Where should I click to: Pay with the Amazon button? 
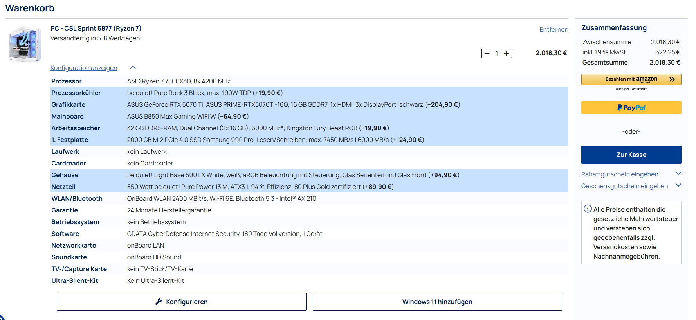pos(631,79)
